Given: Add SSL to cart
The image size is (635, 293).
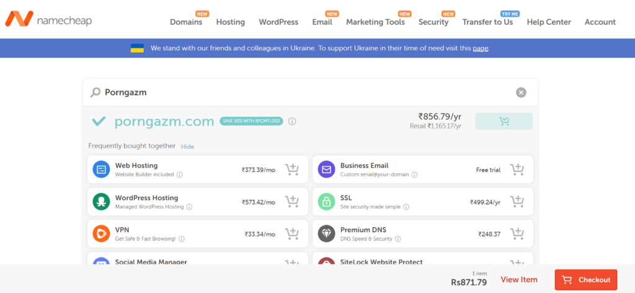Looking at the screenshot, I should 517,201.
